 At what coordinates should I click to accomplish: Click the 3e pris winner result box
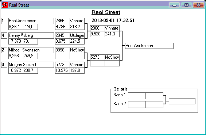[x=182, y=101]
